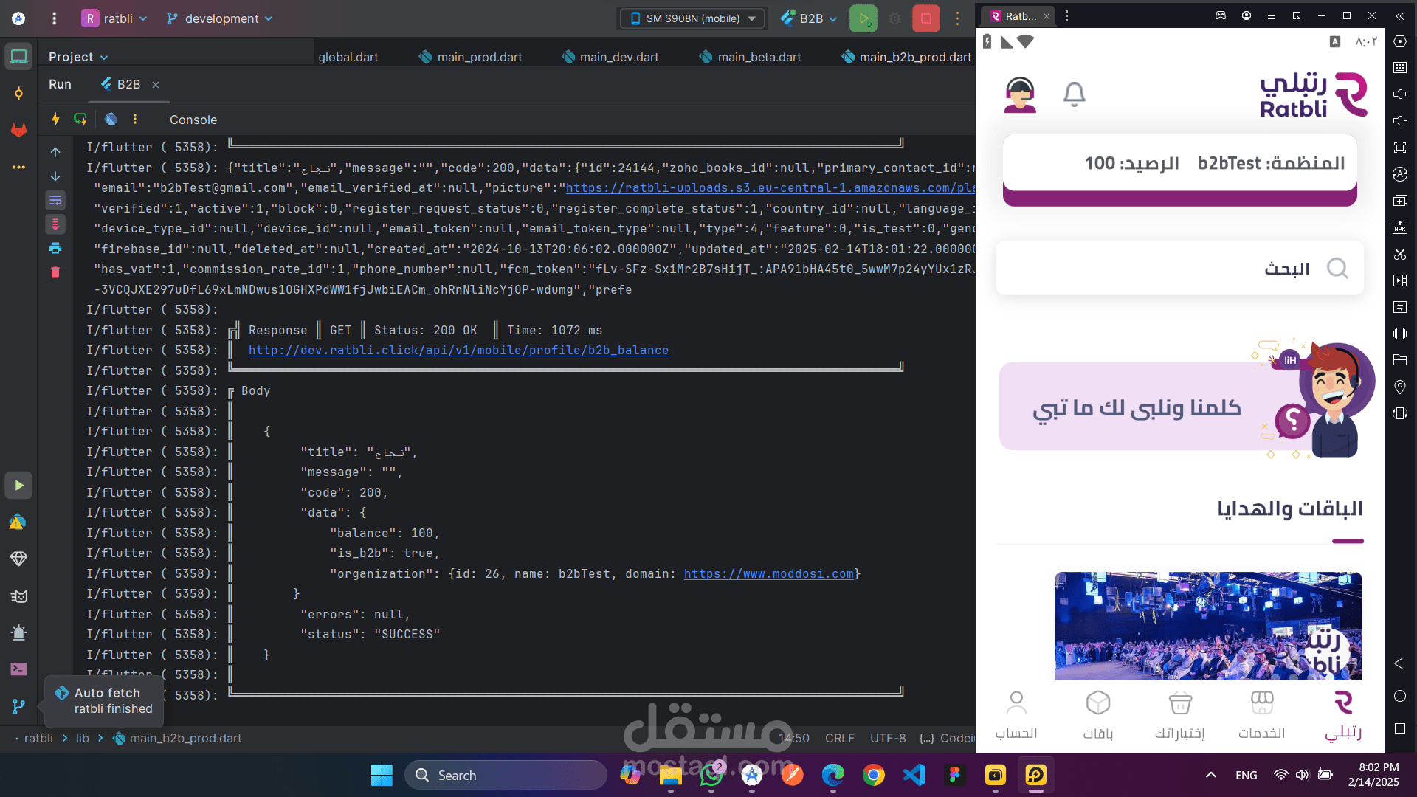Click the Flutter hot reload lightning icon
1417x797 pixels.
pos(55,119)
